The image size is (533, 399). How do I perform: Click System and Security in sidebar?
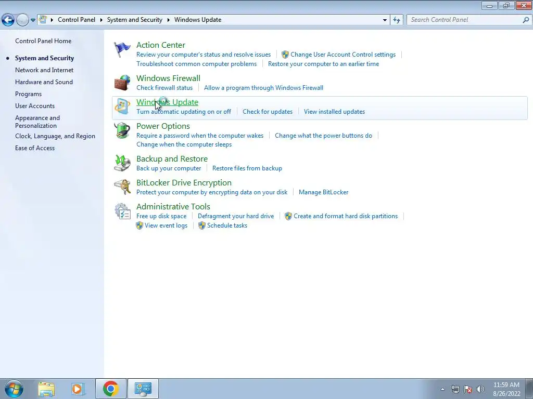point(44,58)
